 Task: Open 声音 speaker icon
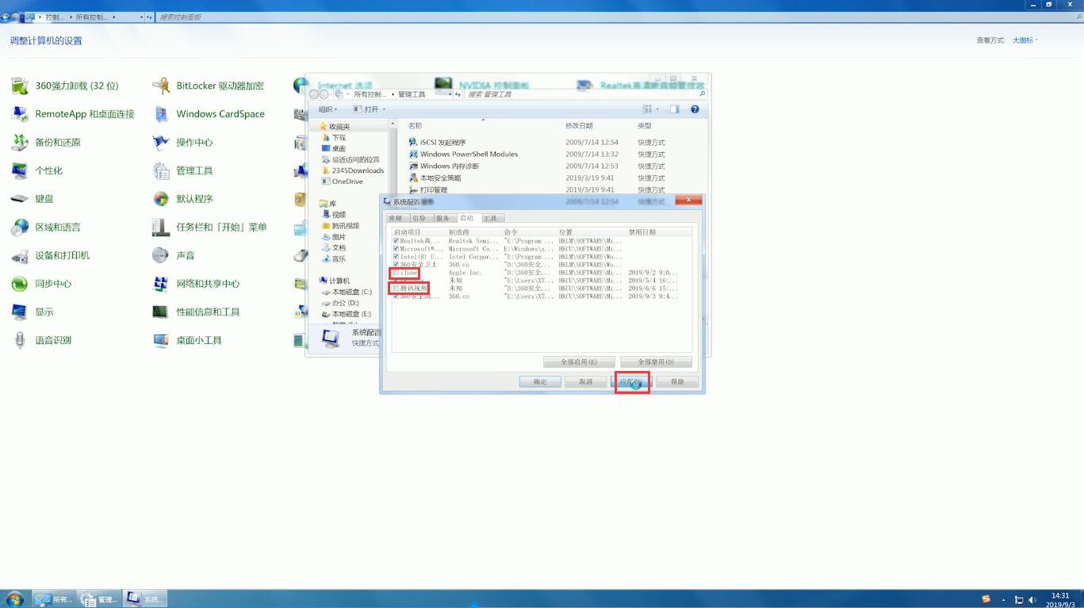tap(161, 255)
